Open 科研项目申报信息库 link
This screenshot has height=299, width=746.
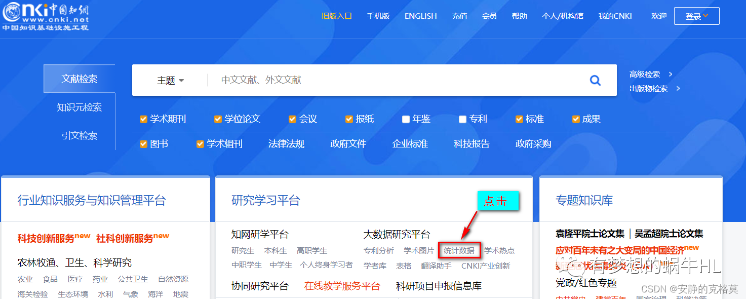coord(439,286)
